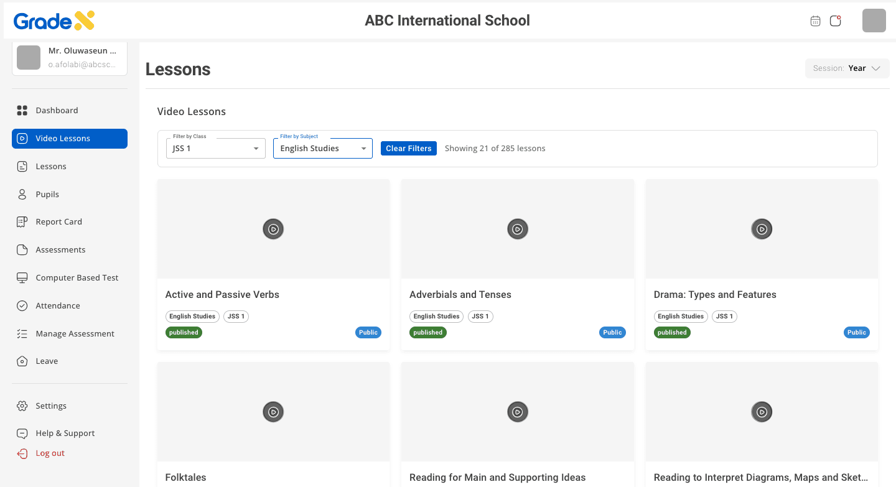Expand the Session Year dropdown
The height and width of the screenshot is (487, 896).
coord(847,68)
